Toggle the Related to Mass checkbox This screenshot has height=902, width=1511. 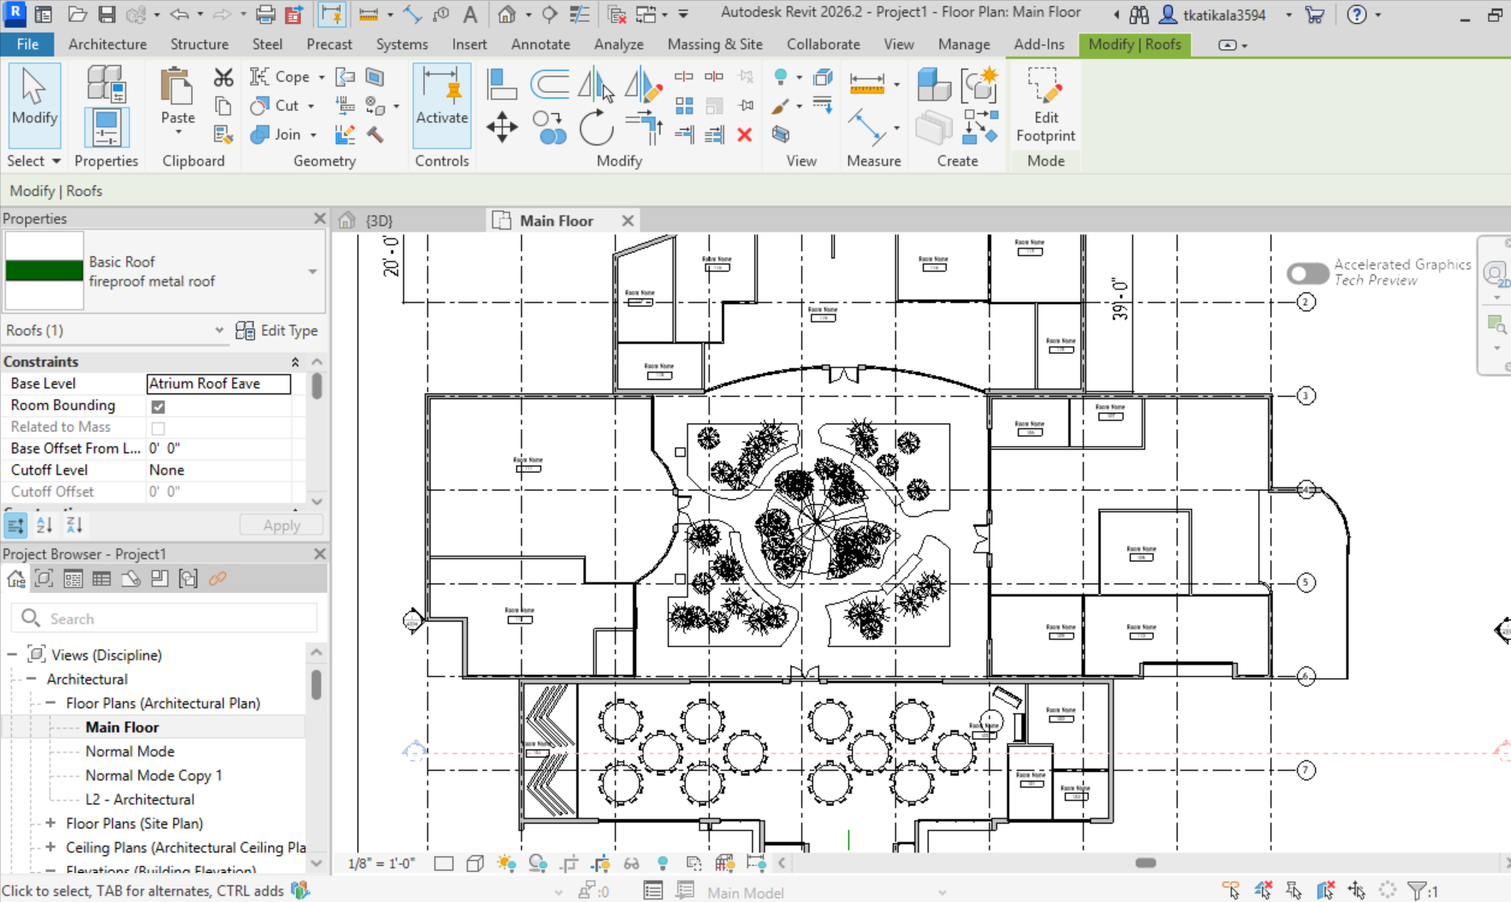coord(158,427)
